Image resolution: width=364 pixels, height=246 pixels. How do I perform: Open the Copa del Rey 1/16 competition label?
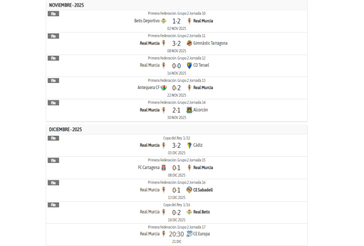pyautogui.click(x=176, y=204)
